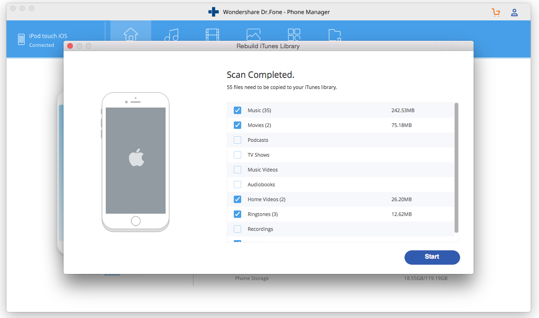The height and width of the screenshot is (318, 539).
Task: Open the Photos tab icon
Action: pos(253,35)
